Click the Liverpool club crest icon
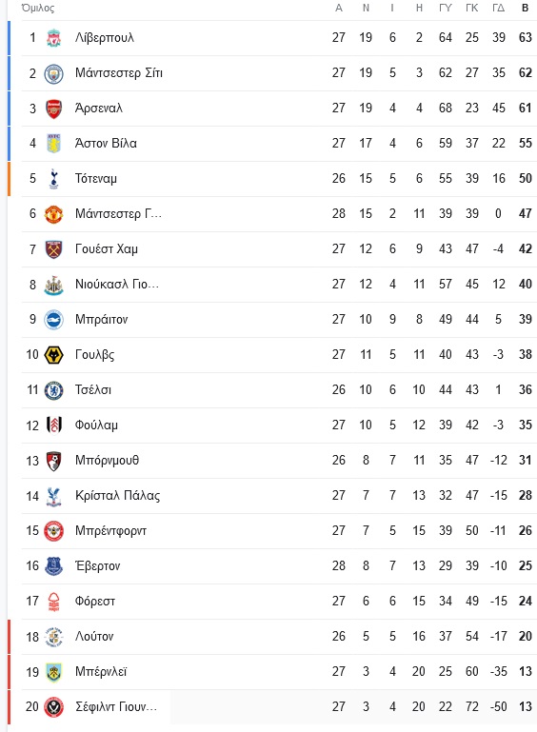Image resolution: width=537 pixels, height=732 pixels. click(53, 38)
